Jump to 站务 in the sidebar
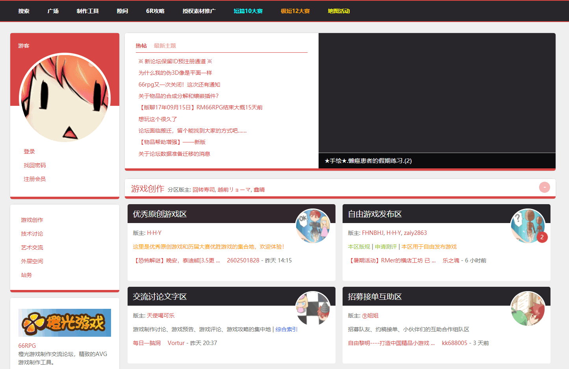 pyautogui.click(x=26, y=275)
